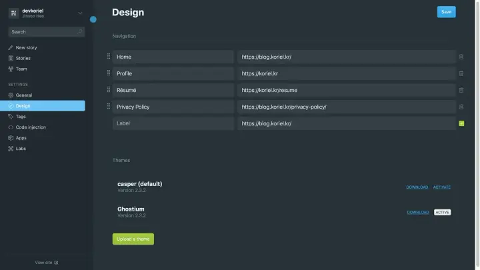Click the Code injection brackets icon

[11, 127]
